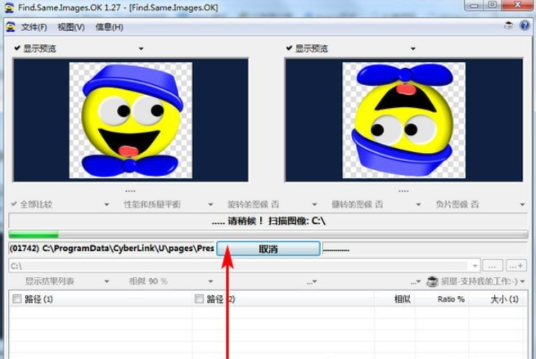
Task: Click the dots handle under the right preview
Action: coord(403,191)
